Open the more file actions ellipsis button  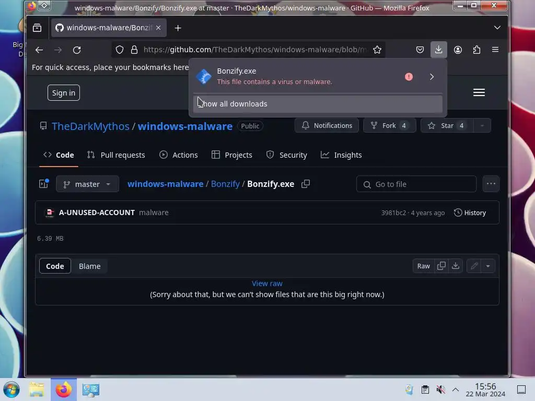[x=491, y=184]
